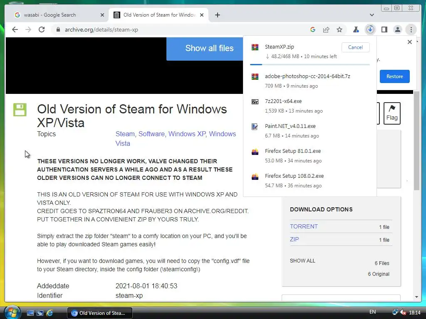The width and height of the screenshot is (426, 319).
Task: Click the Firefox Setup 108.0.2 icon
Action: pos(255,177)
